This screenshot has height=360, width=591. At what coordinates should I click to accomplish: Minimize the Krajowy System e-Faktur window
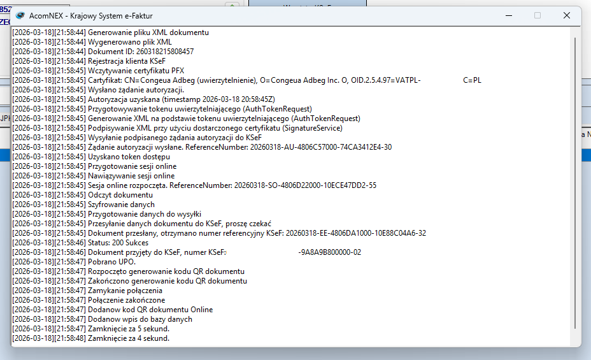click(x=508, y=15)
